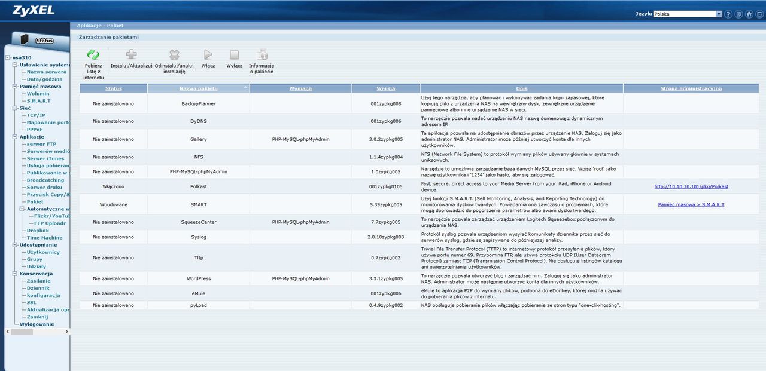Open Użytkownicy in sidebar
The width and height of the screenshot is (766, 371).
[43, 252]
